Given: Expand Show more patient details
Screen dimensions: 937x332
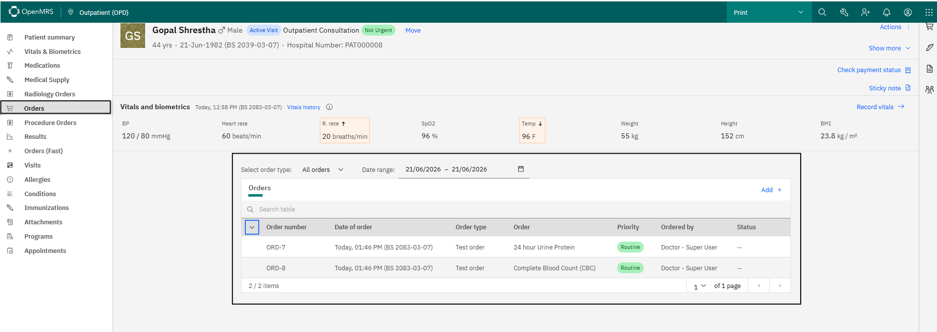Looking at the screenshot, I should 890,48.
